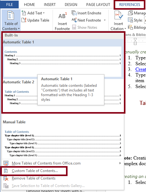Screen dimensions: 146x192
Task: Click the Insert Endnote icon
Action: pos(74,13)
